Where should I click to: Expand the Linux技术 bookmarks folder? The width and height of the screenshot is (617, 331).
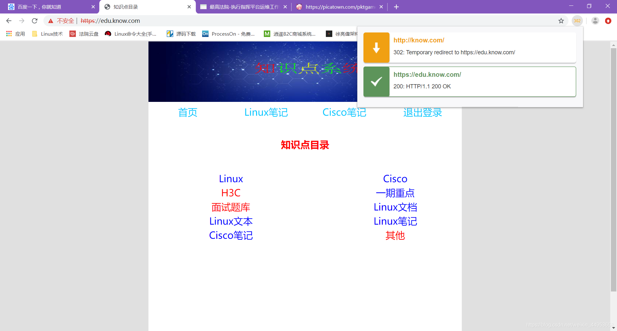point(47,33)
